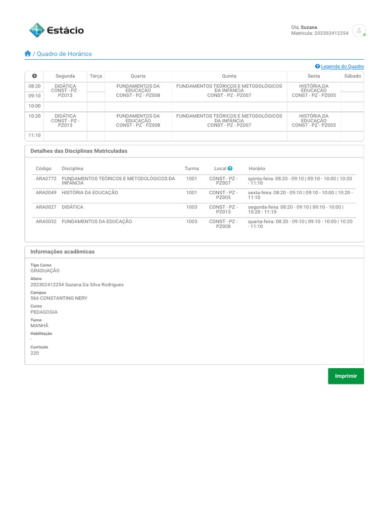Click student name Suzana Da Silva Rodrigues
This screenshot has height=518, width=388.
coord(94,284)
